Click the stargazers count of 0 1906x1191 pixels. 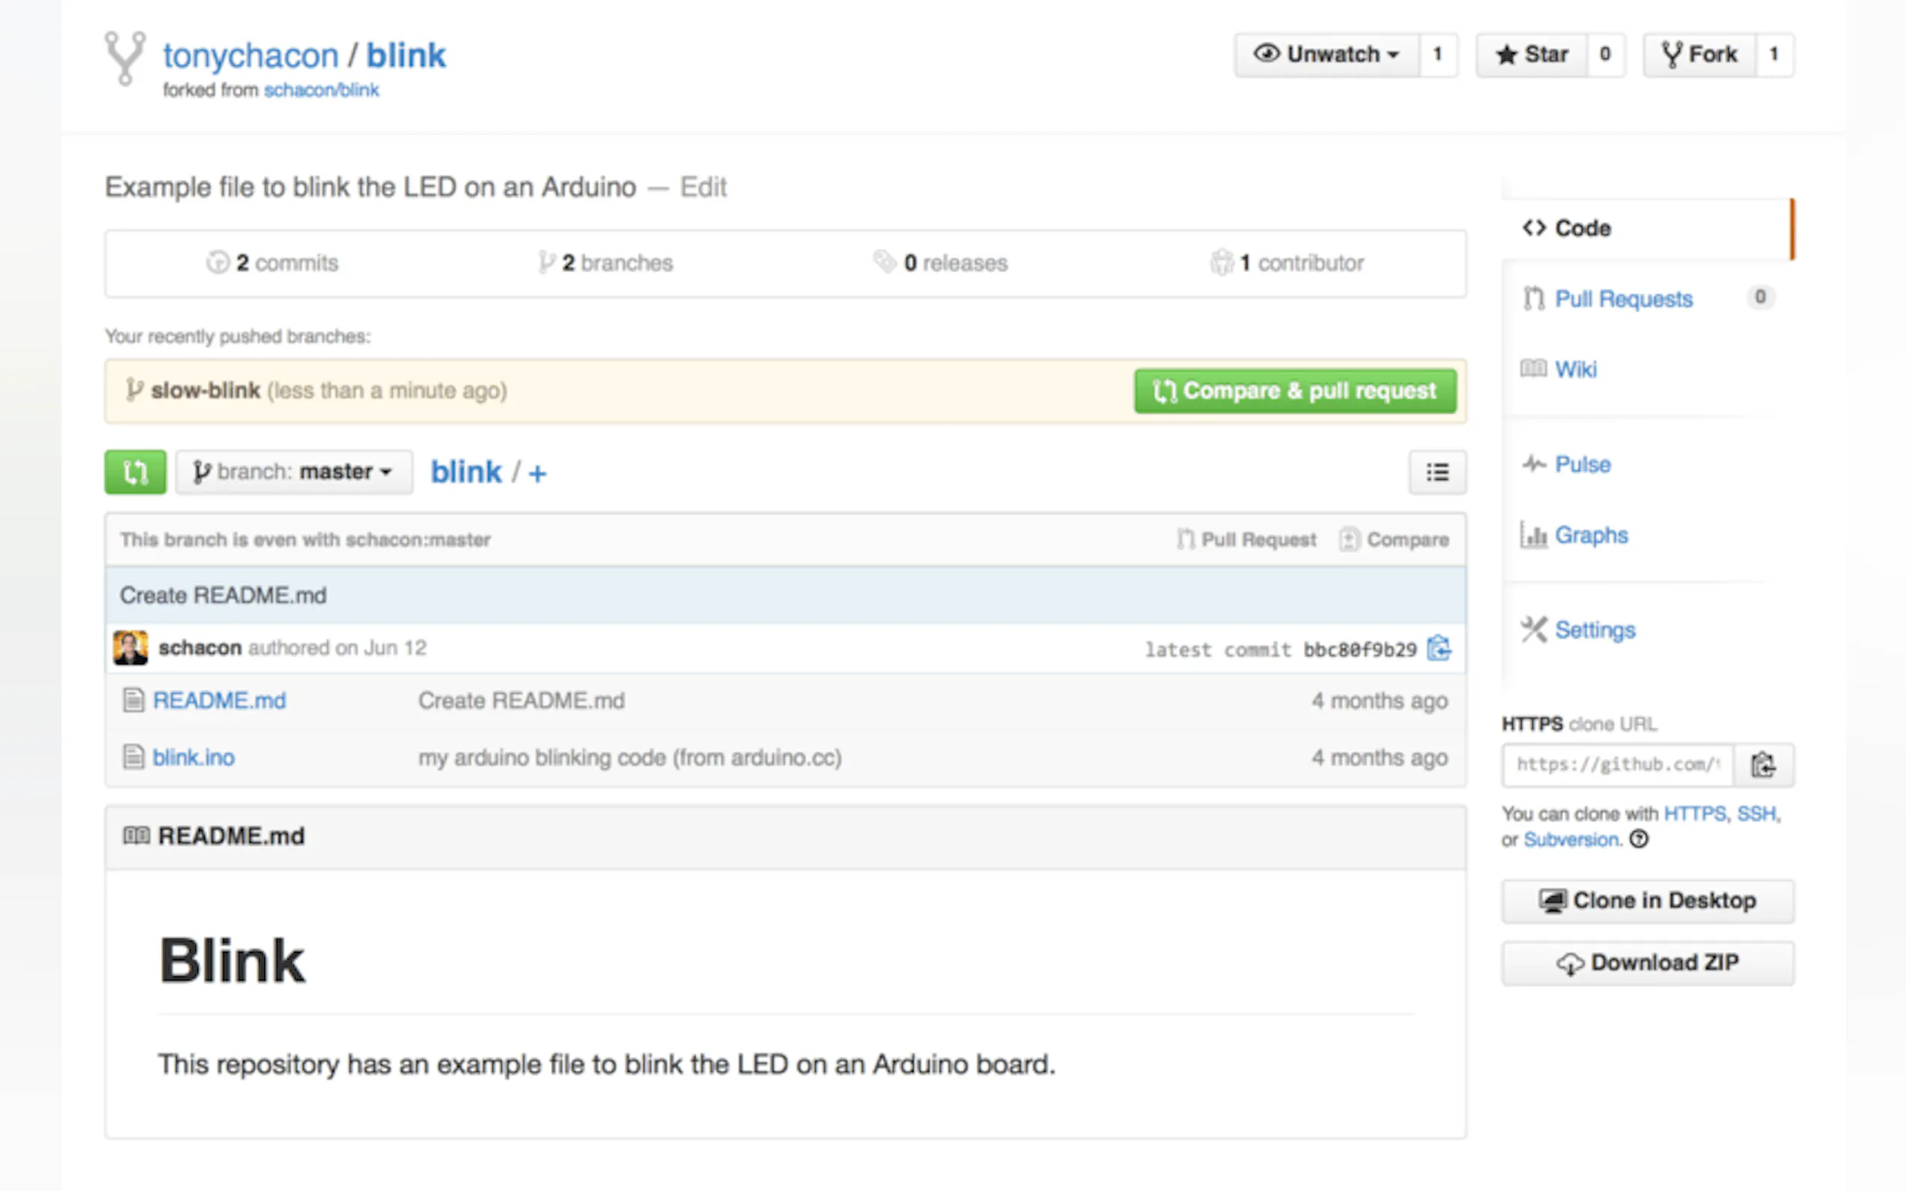[x=1605, y=54]
